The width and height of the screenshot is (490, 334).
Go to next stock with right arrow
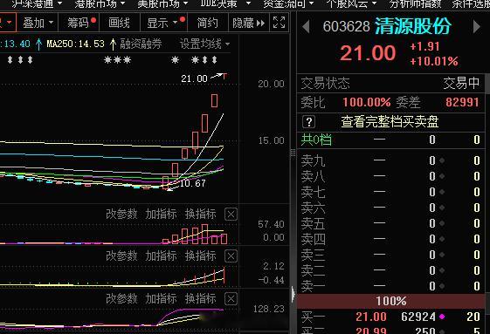[x=477, y=26]
